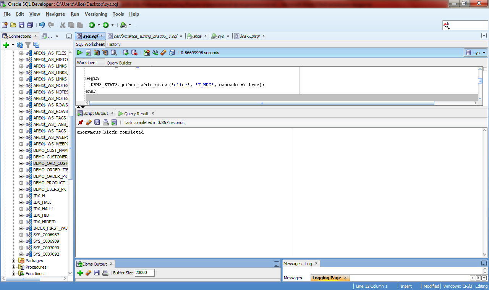The width and height of the screenshot is (489, 290).
Task: Expand the IDX_HALL index node
Action: [21, 202]
